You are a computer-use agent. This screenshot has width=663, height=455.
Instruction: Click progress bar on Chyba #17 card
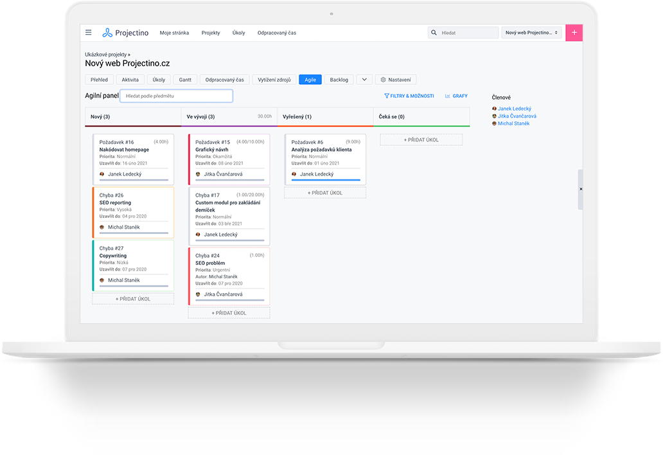230,240
